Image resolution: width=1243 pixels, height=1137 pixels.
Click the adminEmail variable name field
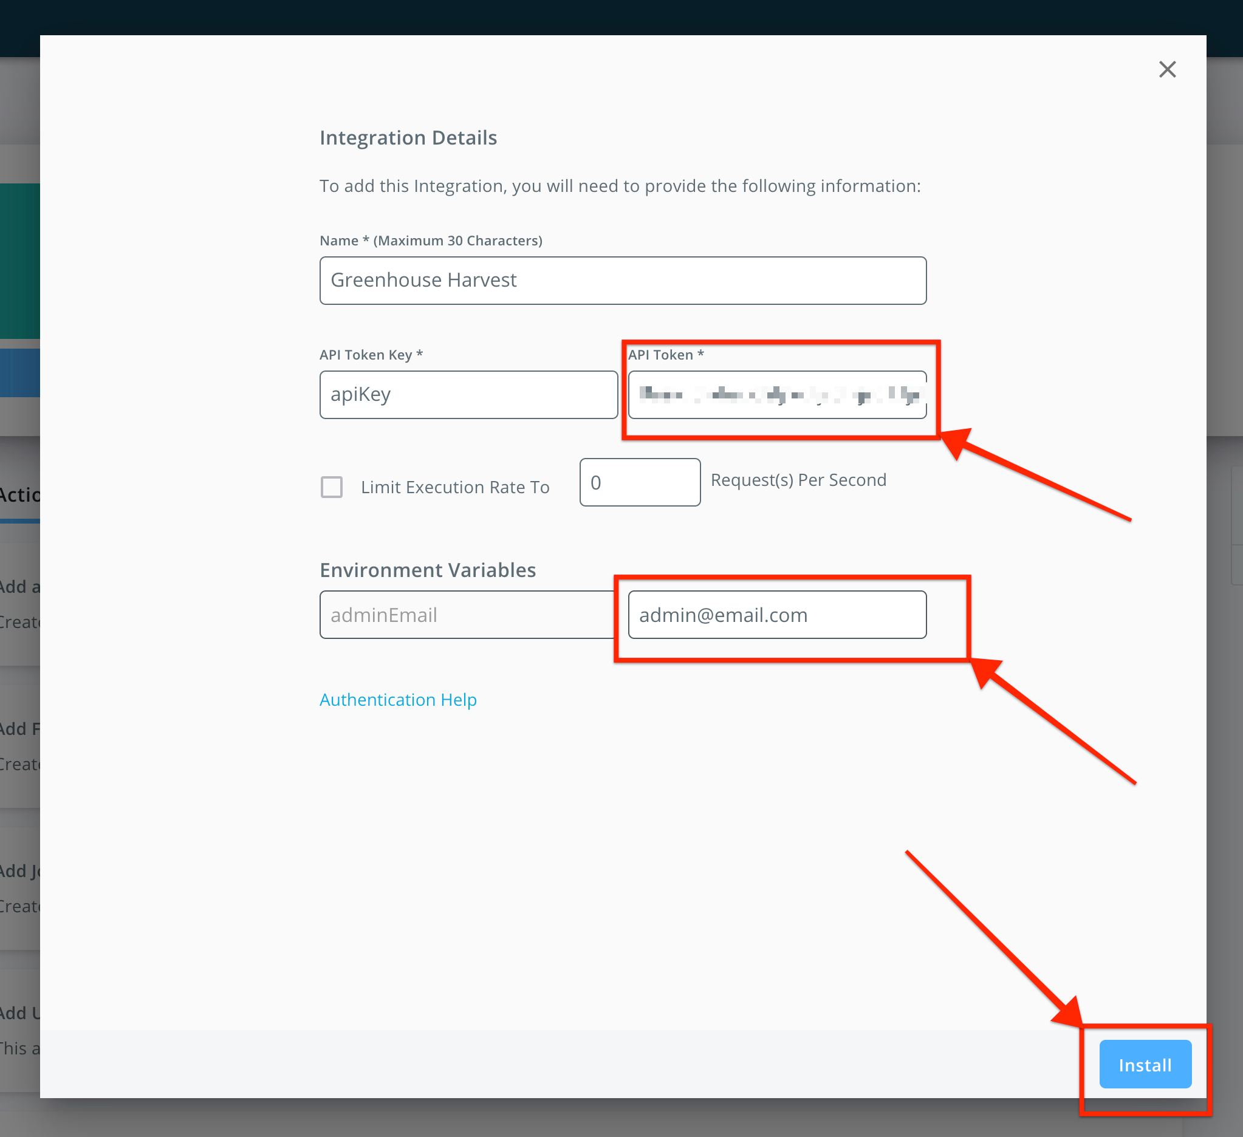[x=467, y=615]
